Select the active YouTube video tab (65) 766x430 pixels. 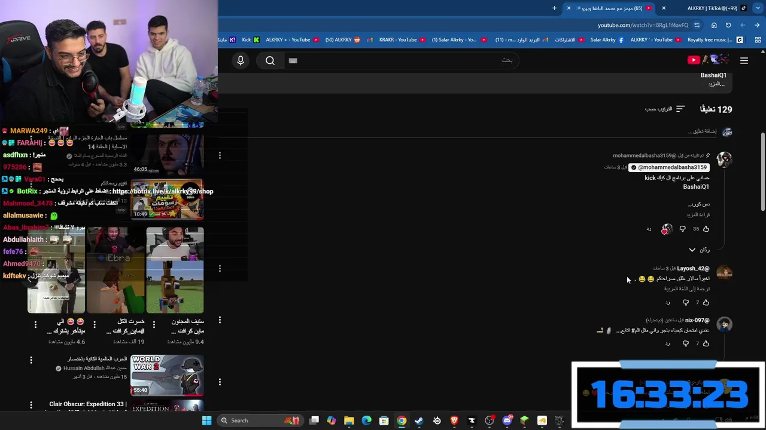click(x=609, y=8)
